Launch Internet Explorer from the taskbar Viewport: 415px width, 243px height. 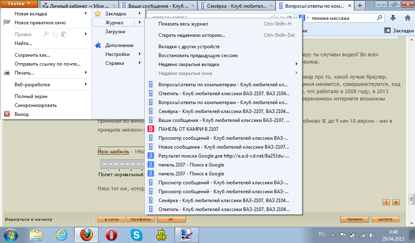(61, 235)
